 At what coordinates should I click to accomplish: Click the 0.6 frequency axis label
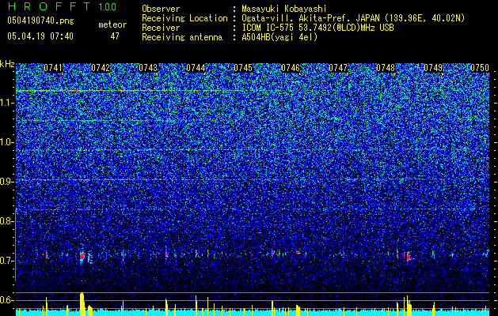click(x=6, y=300)
